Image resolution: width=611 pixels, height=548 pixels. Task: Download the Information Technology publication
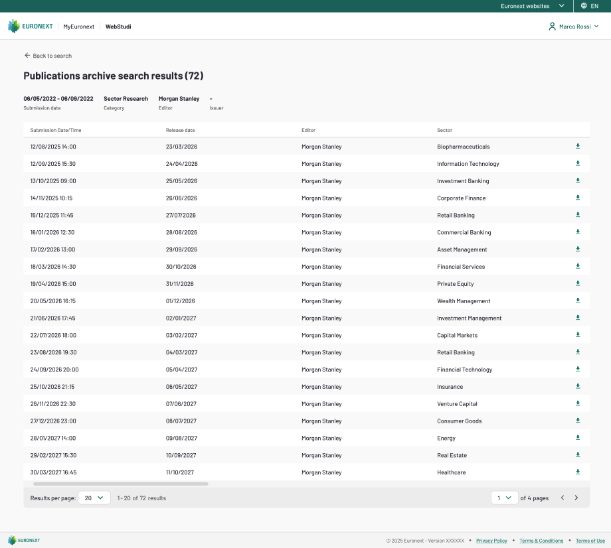(578, 163)
